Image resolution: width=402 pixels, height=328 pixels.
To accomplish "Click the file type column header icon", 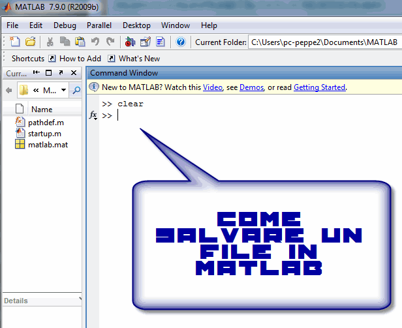I will pyautogui.click(x=20, y=109).
